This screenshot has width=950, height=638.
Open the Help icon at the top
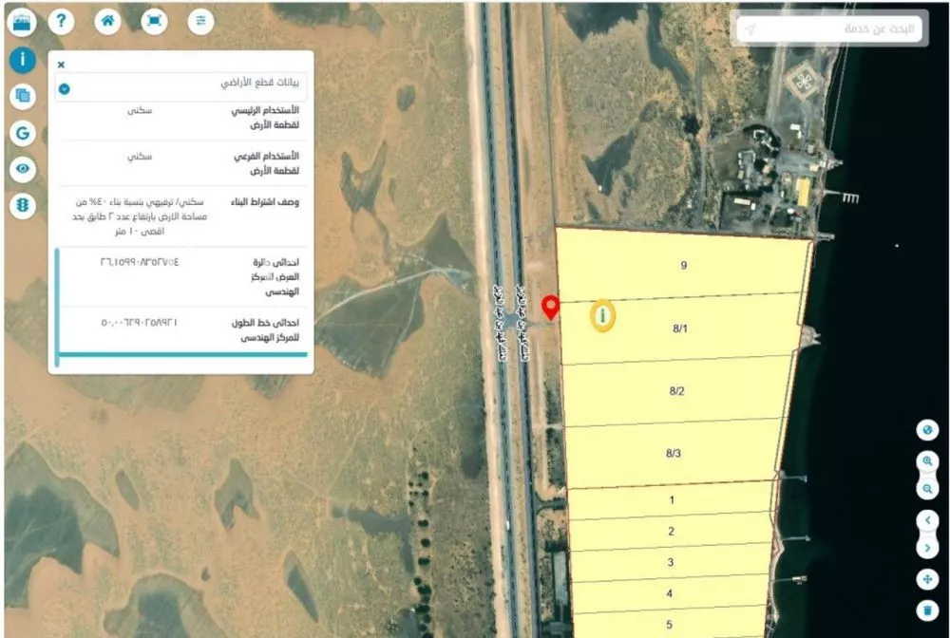pos(62,21)
